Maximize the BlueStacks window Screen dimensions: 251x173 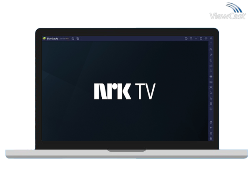point(201,38)
